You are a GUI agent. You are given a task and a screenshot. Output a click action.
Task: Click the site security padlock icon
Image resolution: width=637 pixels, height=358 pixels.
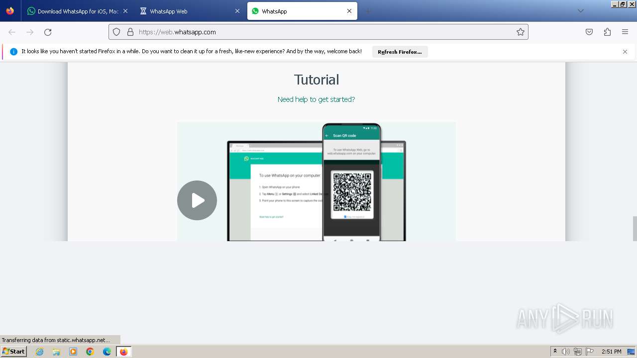(130, 32)
